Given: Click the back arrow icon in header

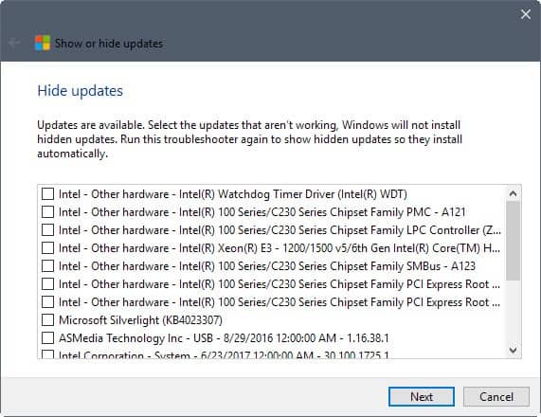Looking at the screenshot, I should click(14, 44).
